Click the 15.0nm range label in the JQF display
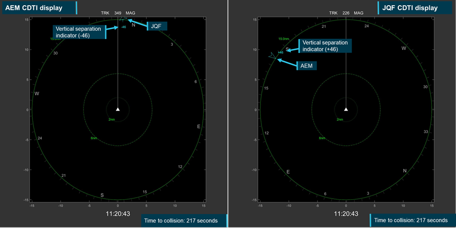The width and height of the screenshot is (456, 228). 284,39
